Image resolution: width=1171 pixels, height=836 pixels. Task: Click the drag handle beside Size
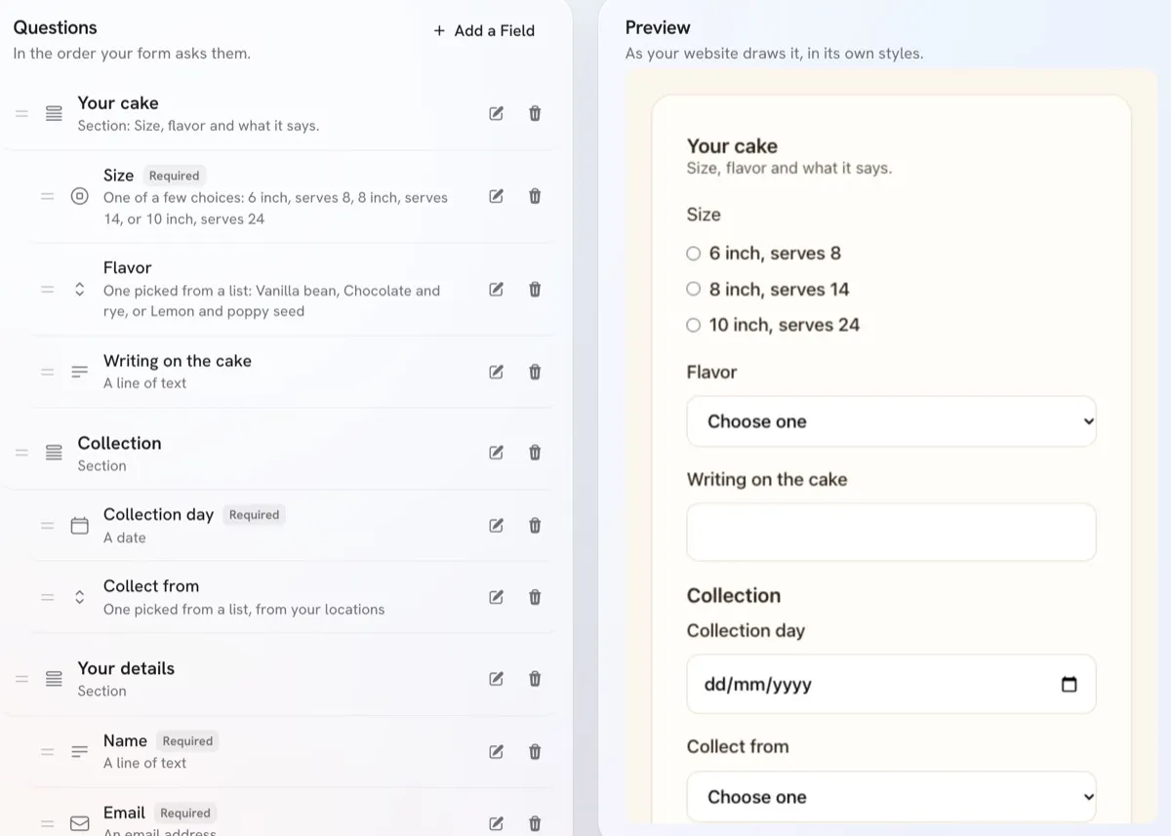[47, 196]
